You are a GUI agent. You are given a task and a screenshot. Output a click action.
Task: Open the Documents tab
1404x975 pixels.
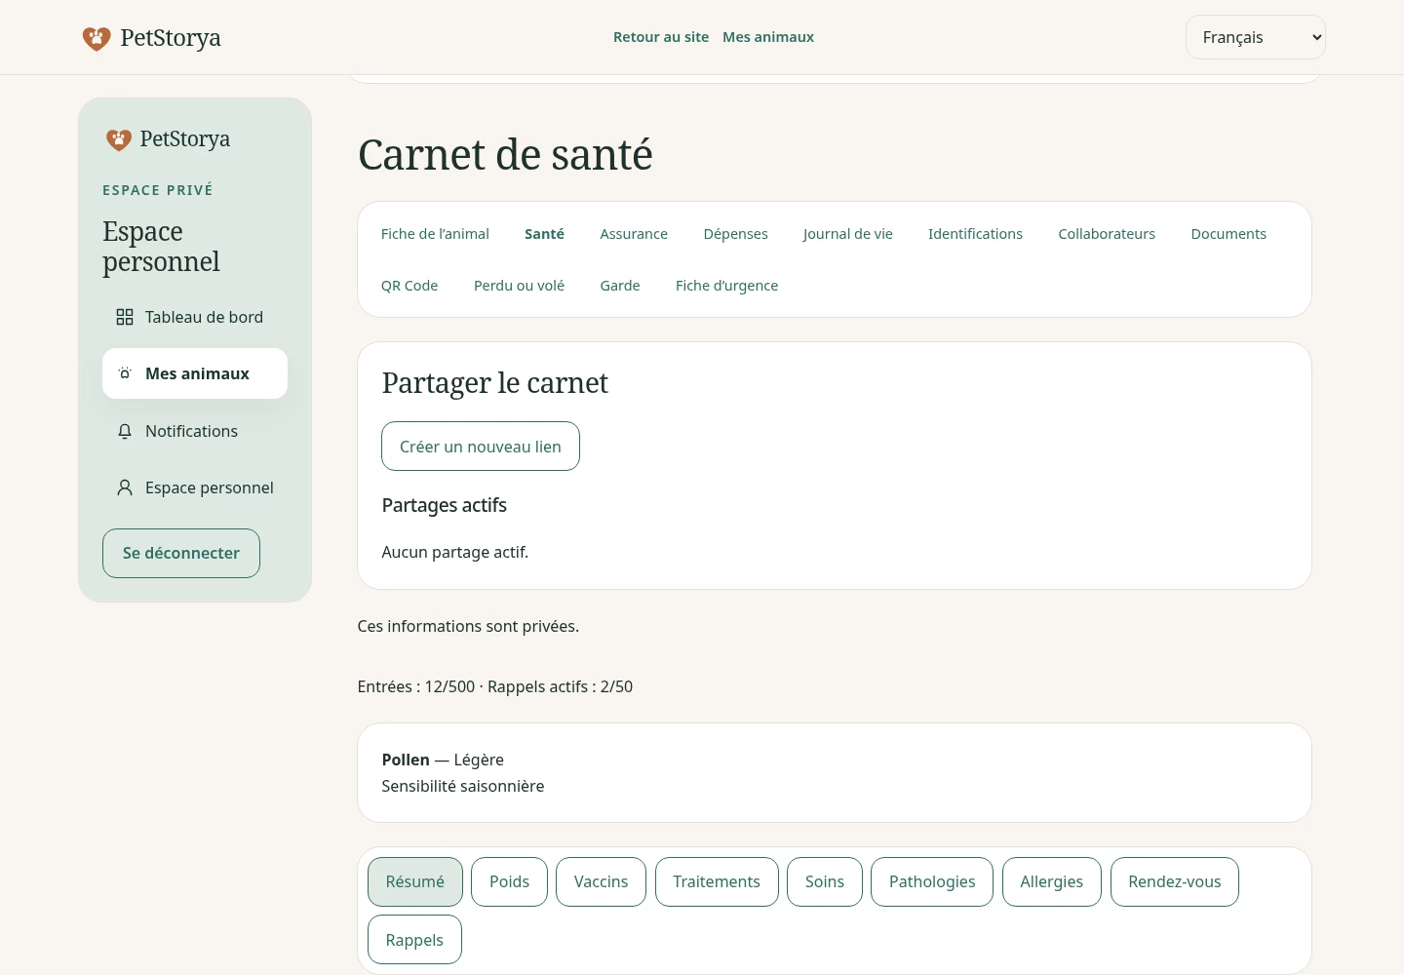[1228, 234]
